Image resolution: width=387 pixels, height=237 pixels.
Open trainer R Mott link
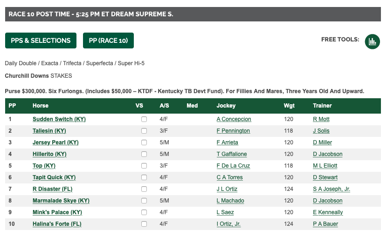(x=321, y=119)
